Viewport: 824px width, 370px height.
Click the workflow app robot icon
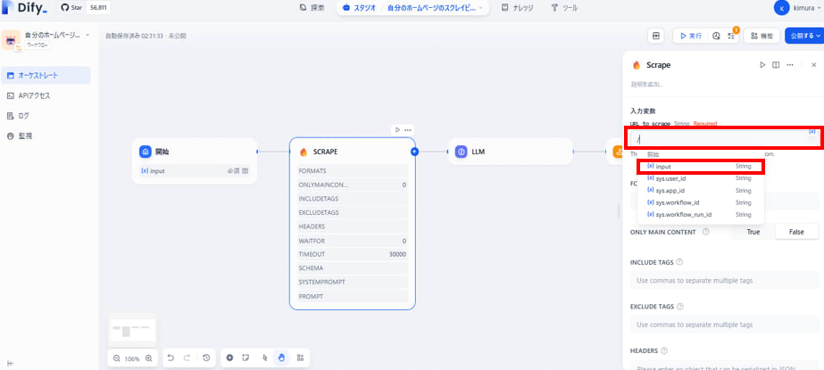[x=11, y=40]
